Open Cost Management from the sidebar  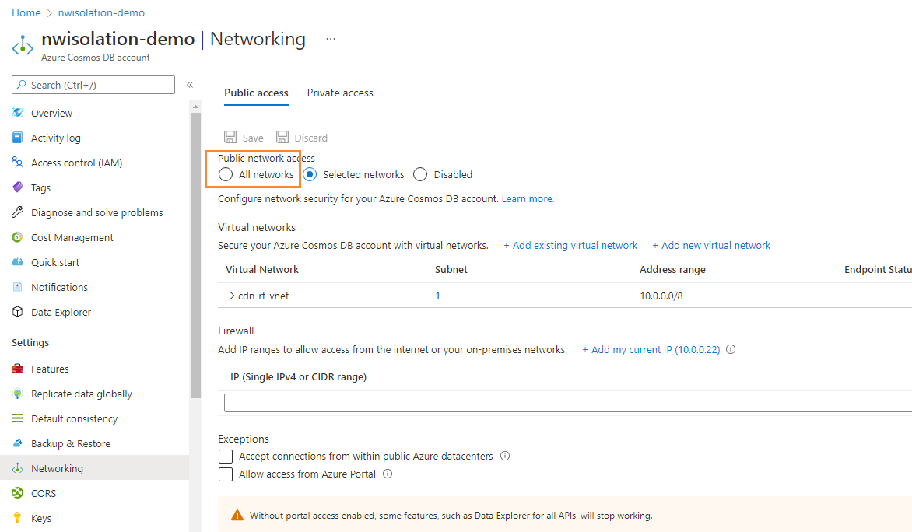[x=17, y=237]
